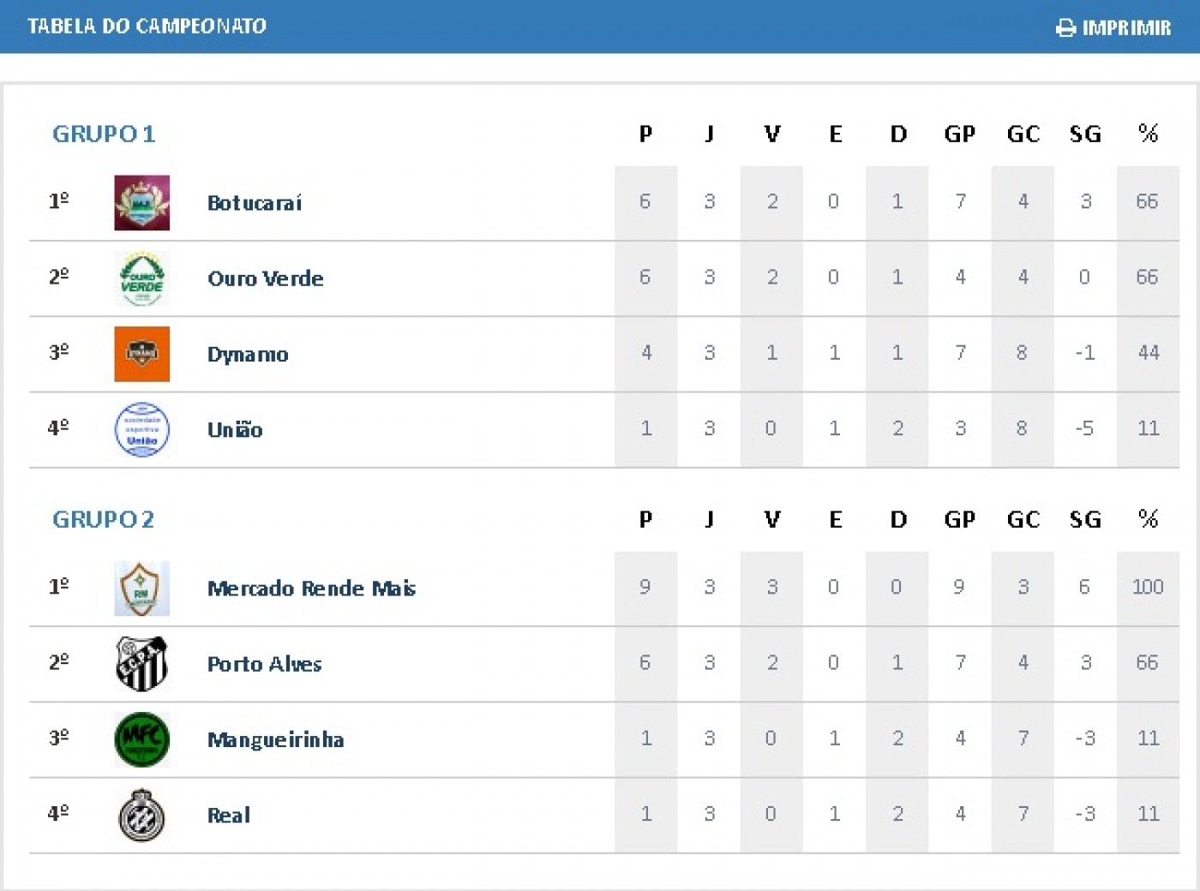Image resolution: width=1200 pixels, height=891 pixels.
Task: Click the Grupo 2 heading
Action: [x=104, y=519]
